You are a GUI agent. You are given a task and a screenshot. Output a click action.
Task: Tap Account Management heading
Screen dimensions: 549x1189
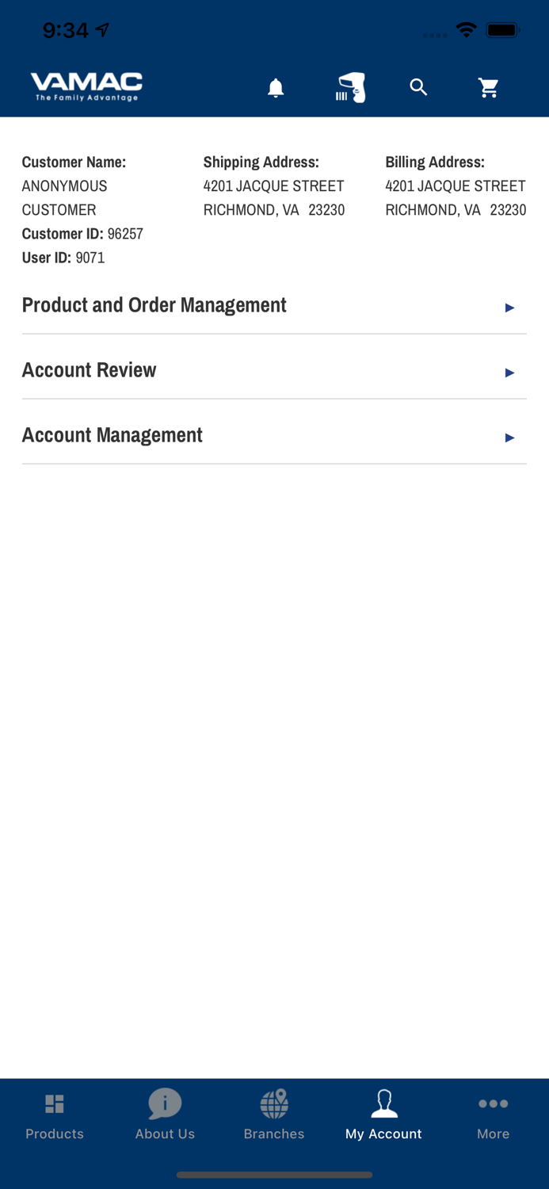112,435
